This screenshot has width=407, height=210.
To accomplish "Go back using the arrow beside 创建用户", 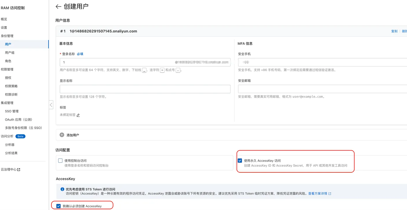I will [x=58, y=7].
